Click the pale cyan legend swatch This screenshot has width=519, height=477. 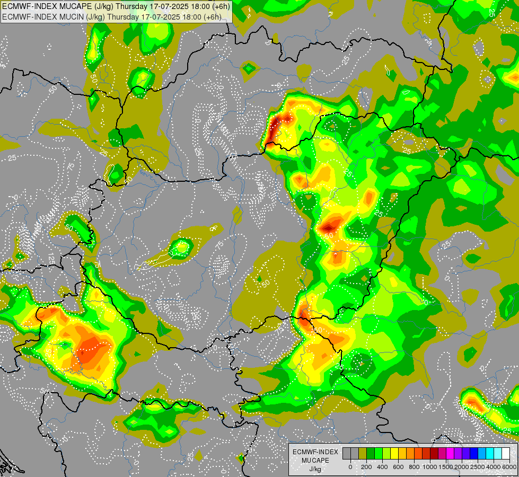pyautogui.click(x=498, y=454)
